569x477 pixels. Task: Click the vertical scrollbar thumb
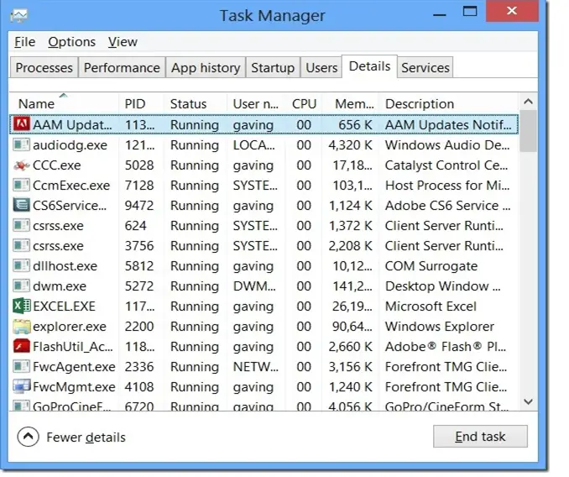[x=529, y=131]
